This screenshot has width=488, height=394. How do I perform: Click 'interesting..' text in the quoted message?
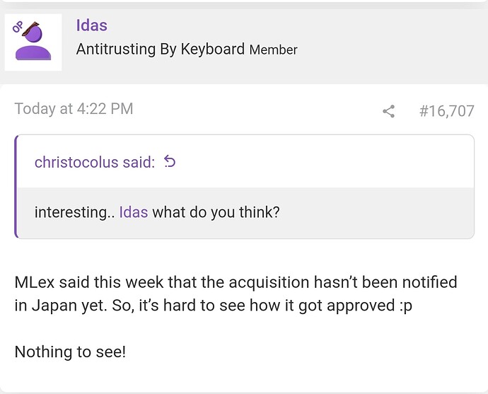point(75,212)
